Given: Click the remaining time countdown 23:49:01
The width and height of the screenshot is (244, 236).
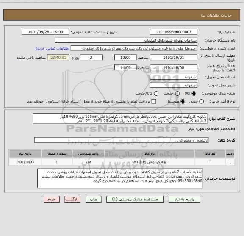Looking at the screenshot, I should (x=58, y=58).
